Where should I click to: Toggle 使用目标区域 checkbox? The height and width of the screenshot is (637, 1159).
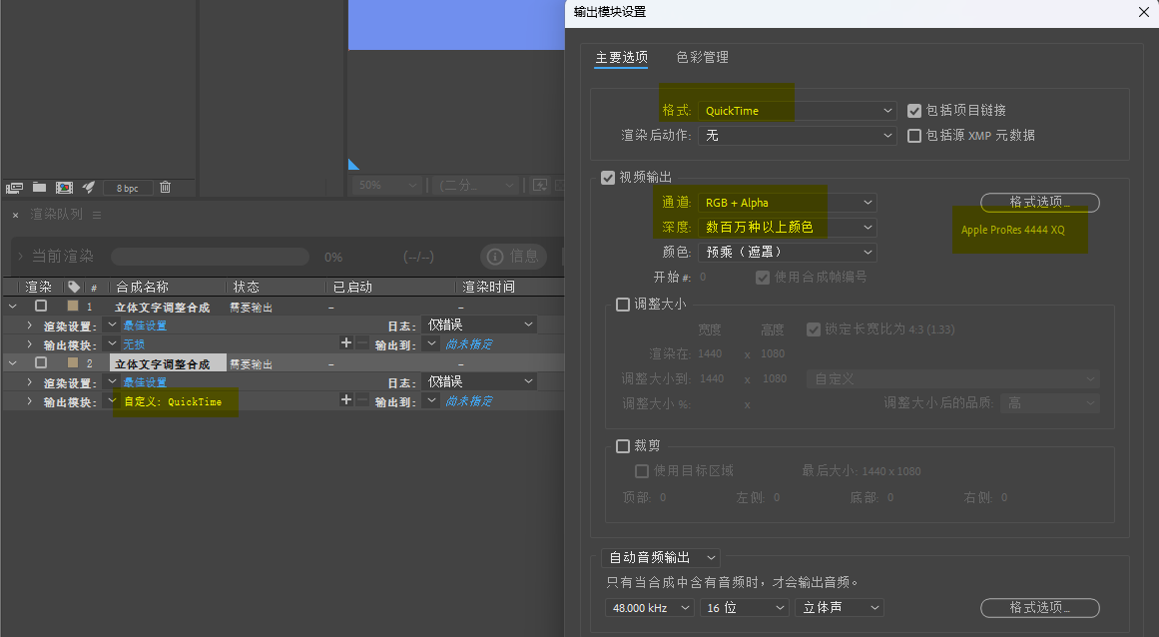coord(642,470)
